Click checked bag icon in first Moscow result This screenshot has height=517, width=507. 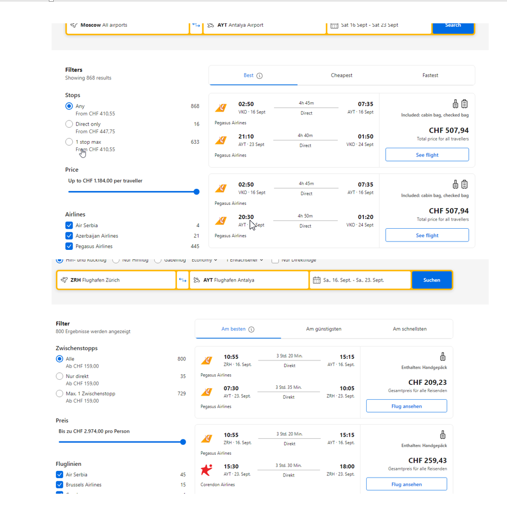pos(464,104)
